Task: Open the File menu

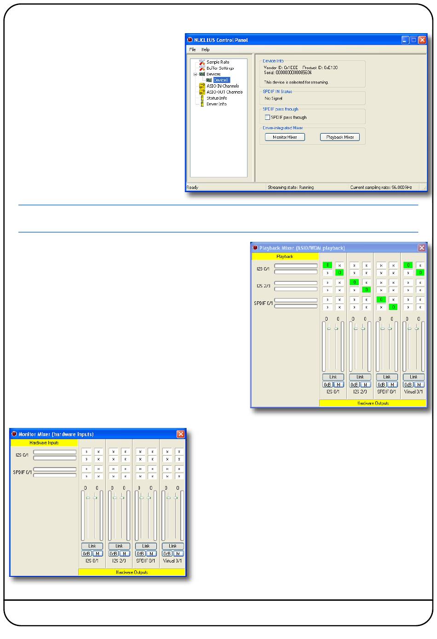Action: (x=193, y=49)
